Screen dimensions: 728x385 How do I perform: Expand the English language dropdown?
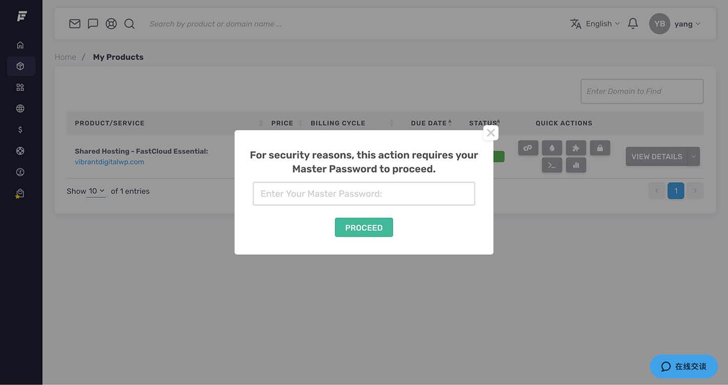595,24
